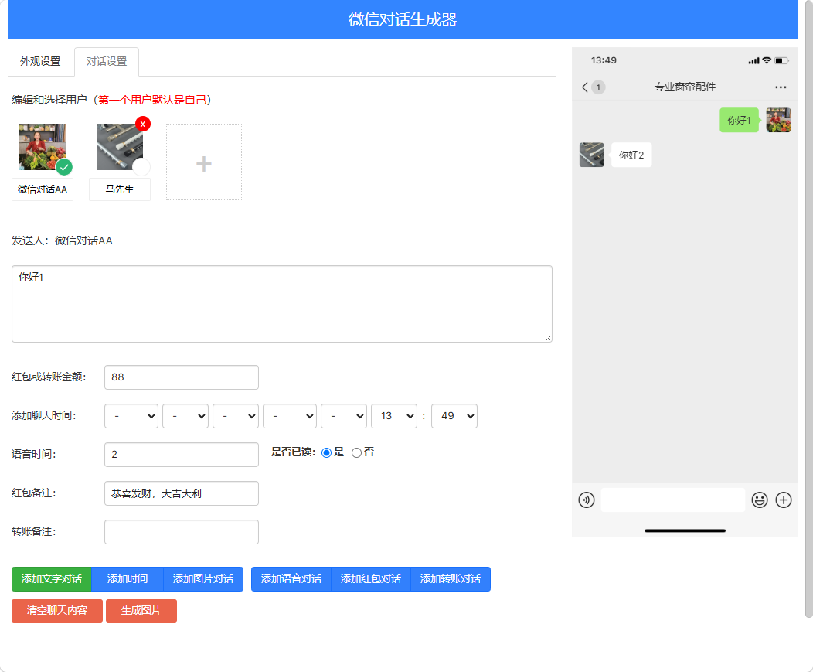
Task: Switch to the 对话设置 tab
Action: tap(107, 61)
